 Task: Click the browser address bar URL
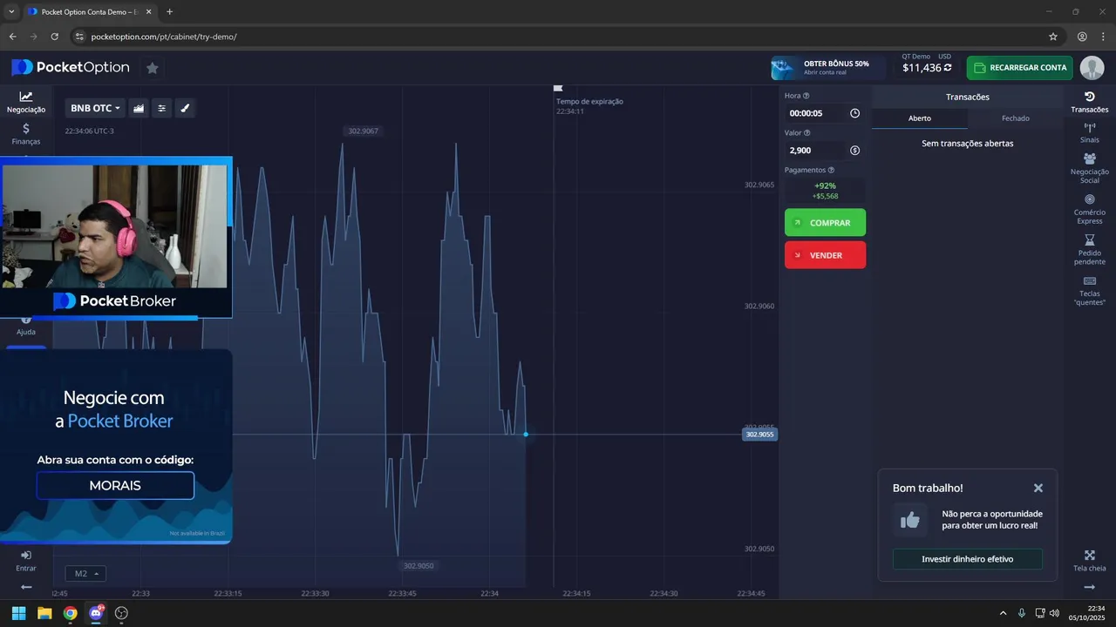[x=164, y=37]
